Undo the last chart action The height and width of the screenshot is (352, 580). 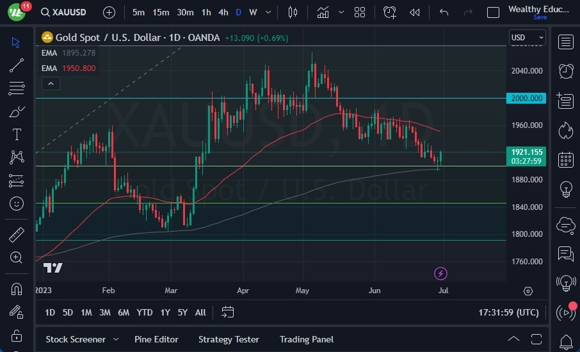[444, 12]
